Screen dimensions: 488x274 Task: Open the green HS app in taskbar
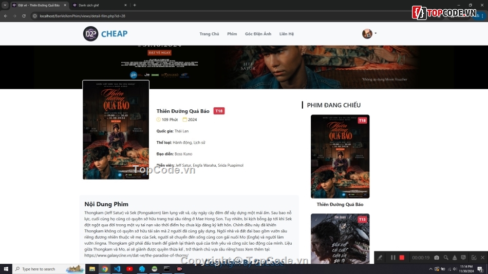[x=155, y=269]
